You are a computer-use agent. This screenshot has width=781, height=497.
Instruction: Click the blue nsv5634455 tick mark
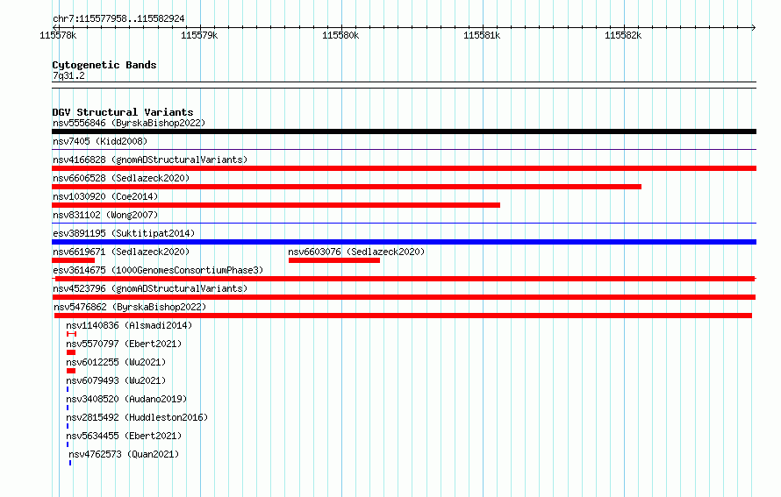(x=68, y=444)
